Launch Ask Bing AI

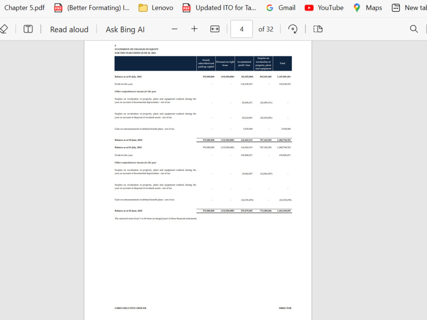pos(124,29)
